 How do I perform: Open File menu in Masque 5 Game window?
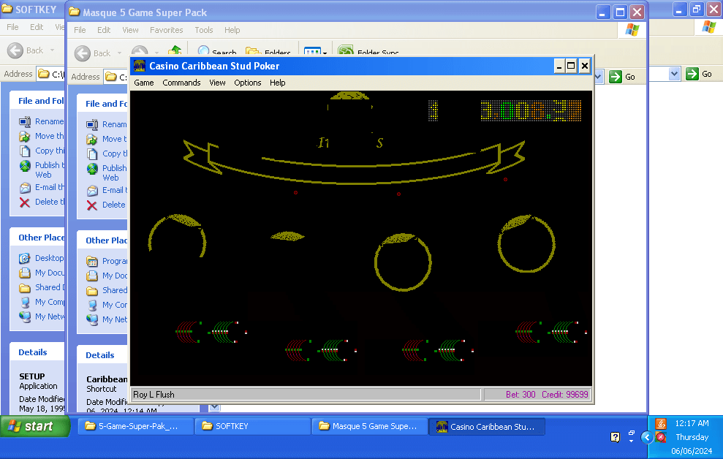click(x=80, y=30)
